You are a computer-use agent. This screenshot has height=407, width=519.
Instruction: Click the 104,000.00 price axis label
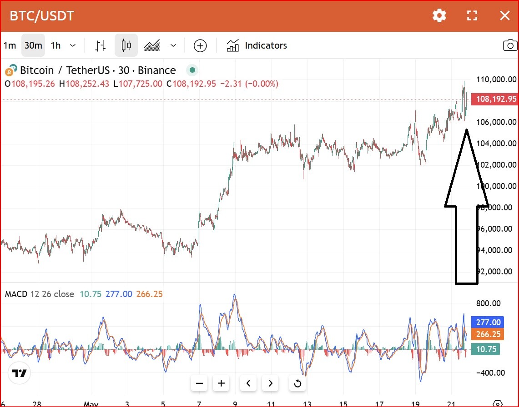point(496,144)
